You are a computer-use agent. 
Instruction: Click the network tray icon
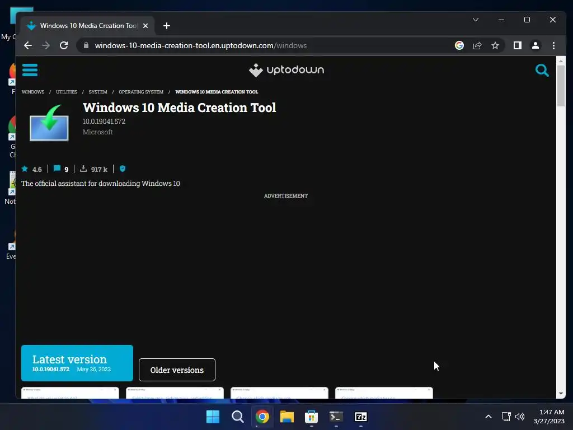click(506, 417)
